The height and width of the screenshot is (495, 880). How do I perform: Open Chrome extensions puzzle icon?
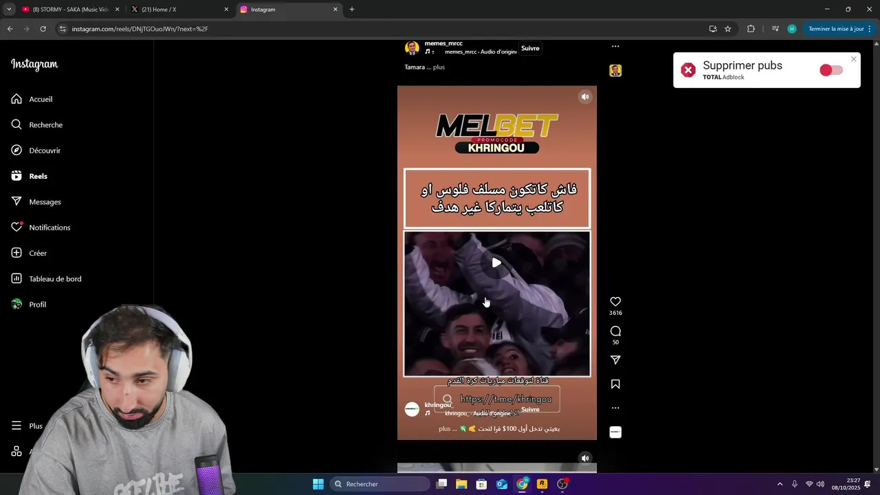tap(751, 29)
